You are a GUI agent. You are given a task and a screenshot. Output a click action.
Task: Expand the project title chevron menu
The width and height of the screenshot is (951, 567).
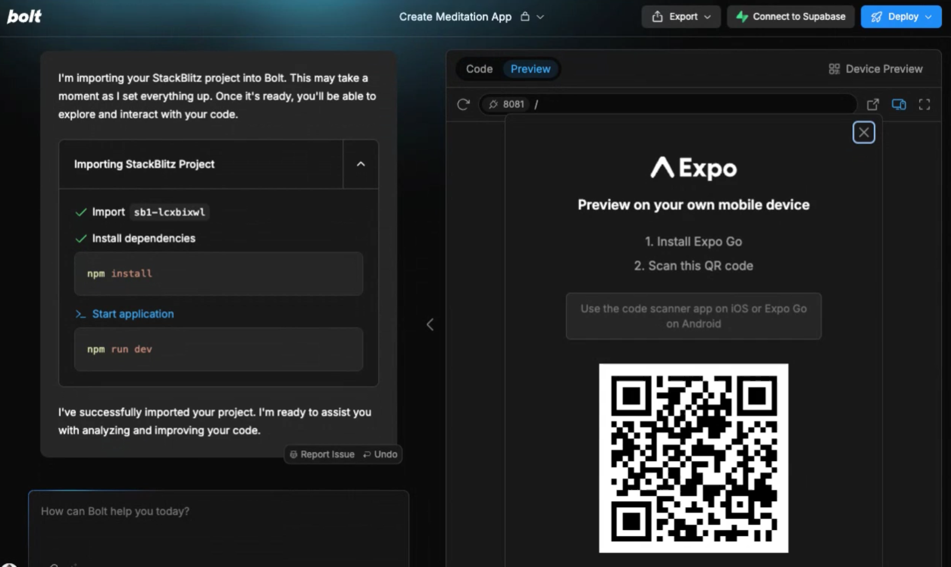point(540,17)
